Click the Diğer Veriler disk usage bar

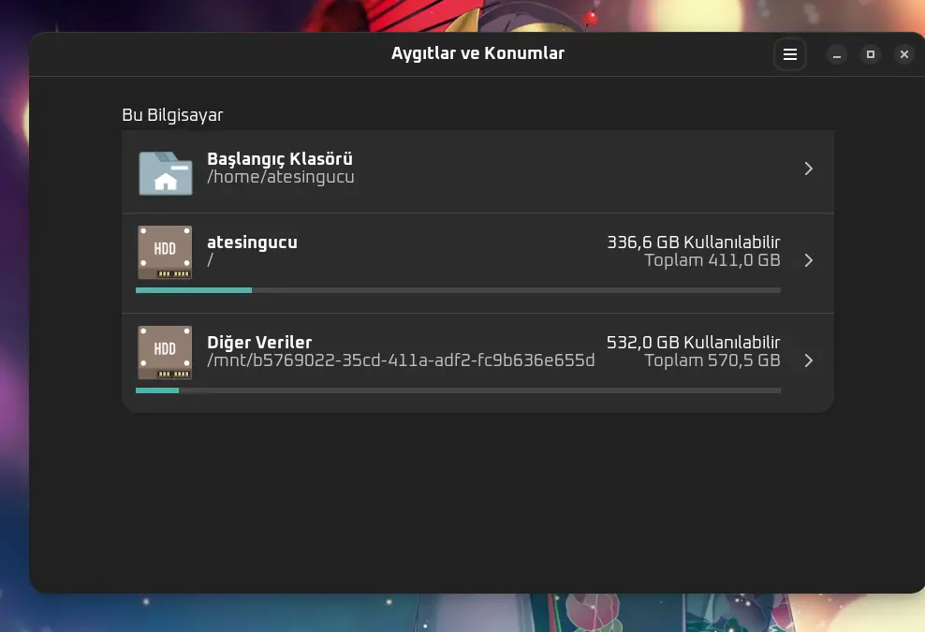pos(458,390)
